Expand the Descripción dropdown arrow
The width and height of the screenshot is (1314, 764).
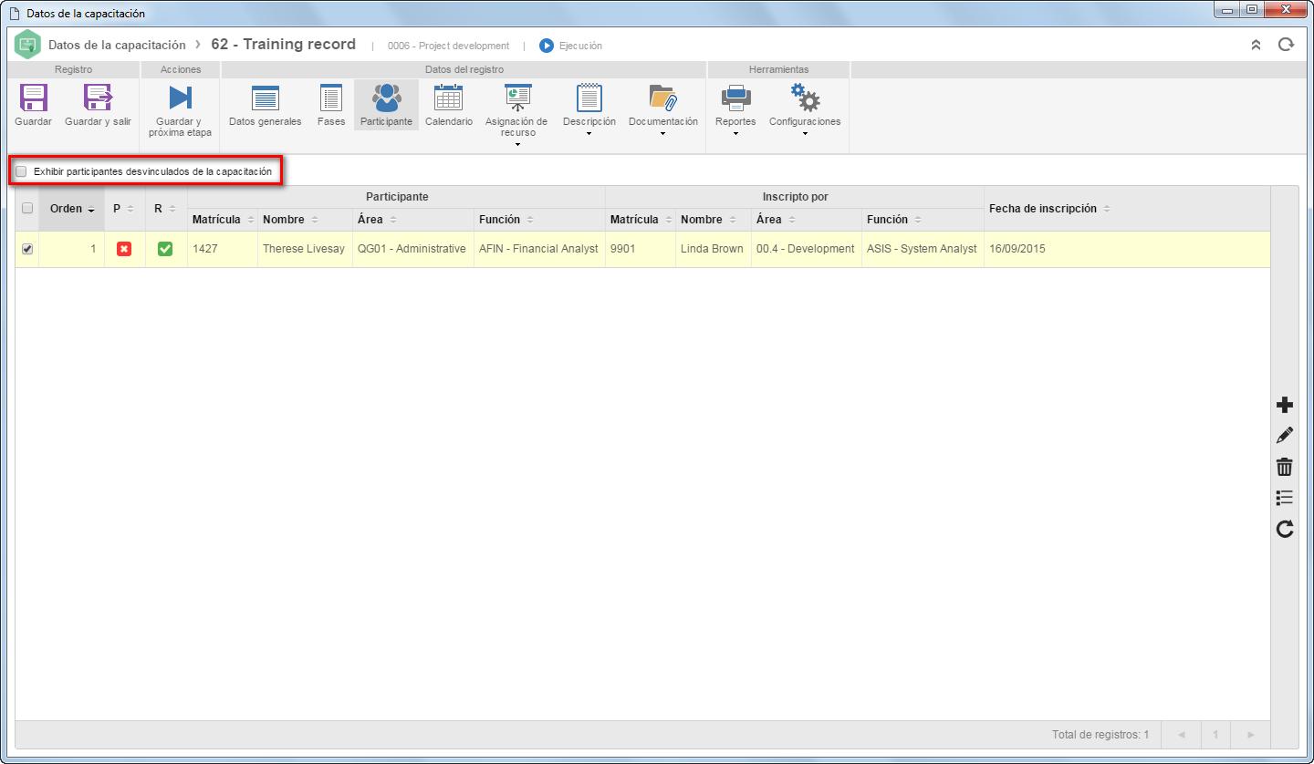pos(589,134)
